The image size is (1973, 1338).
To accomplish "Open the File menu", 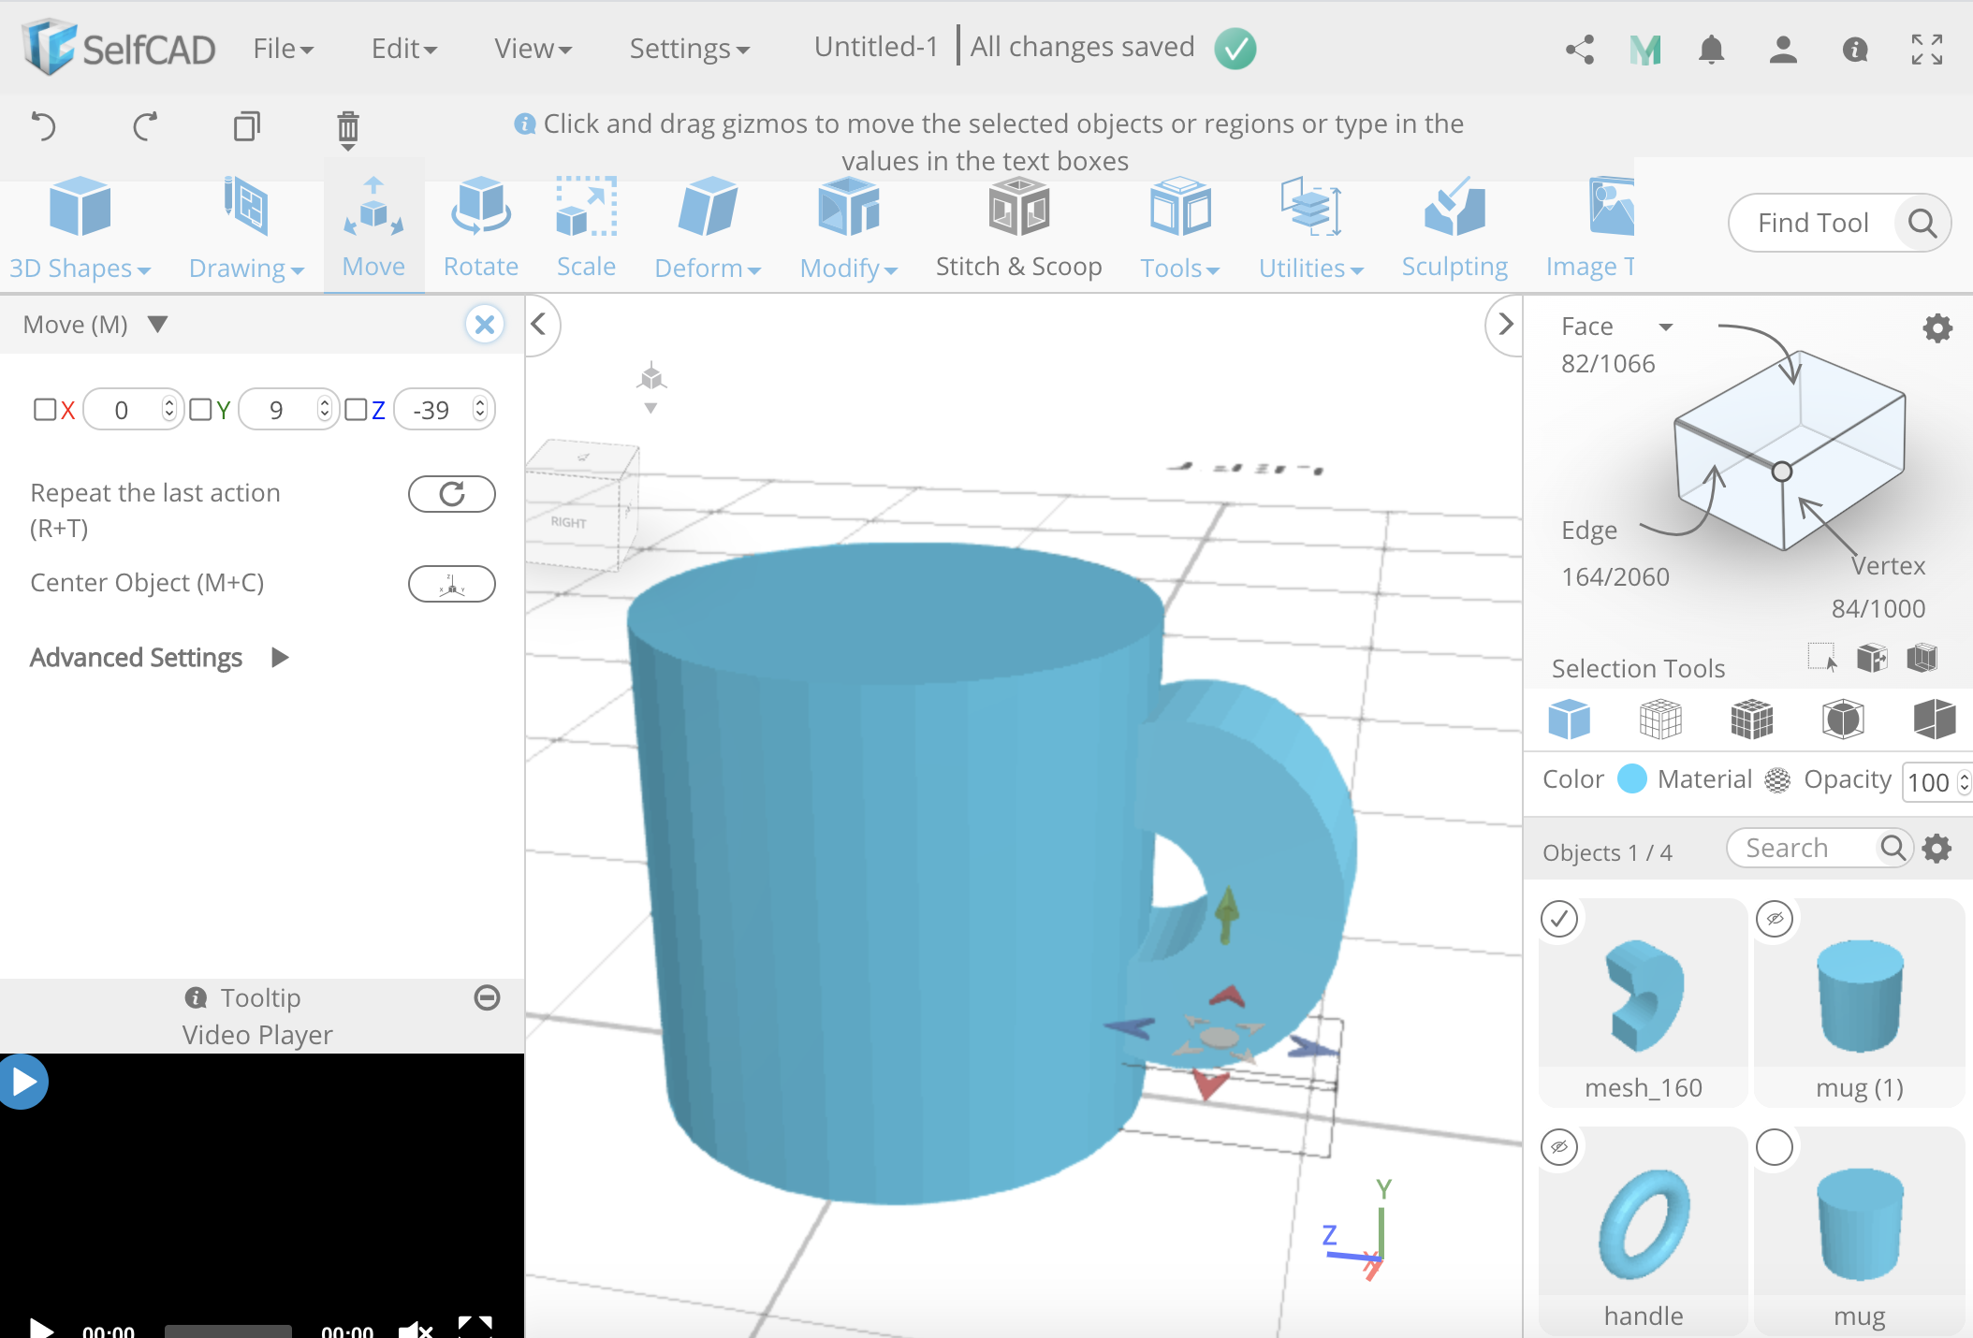I will [x=282, y=49].
